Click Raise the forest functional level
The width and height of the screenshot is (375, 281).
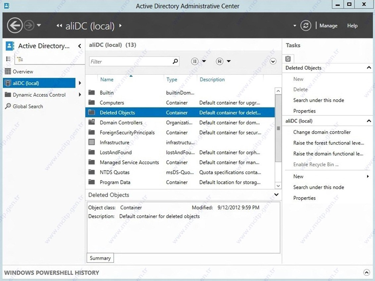(329, 143)
